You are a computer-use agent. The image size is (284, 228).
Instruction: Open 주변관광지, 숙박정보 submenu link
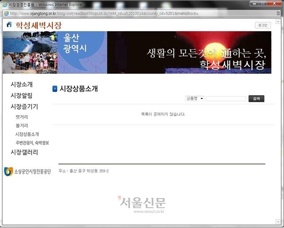32,143
